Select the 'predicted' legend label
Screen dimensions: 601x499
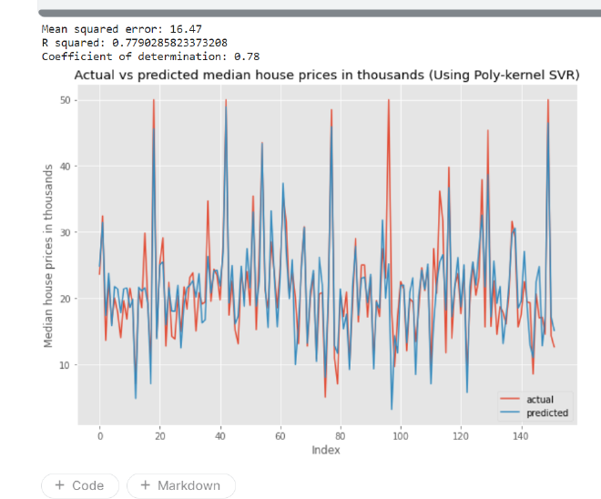click(547, 412)
